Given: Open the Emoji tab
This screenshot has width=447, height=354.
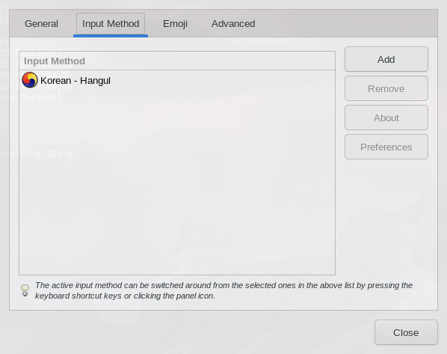Looking at the screenshot, I should click(x=175, y=24).
